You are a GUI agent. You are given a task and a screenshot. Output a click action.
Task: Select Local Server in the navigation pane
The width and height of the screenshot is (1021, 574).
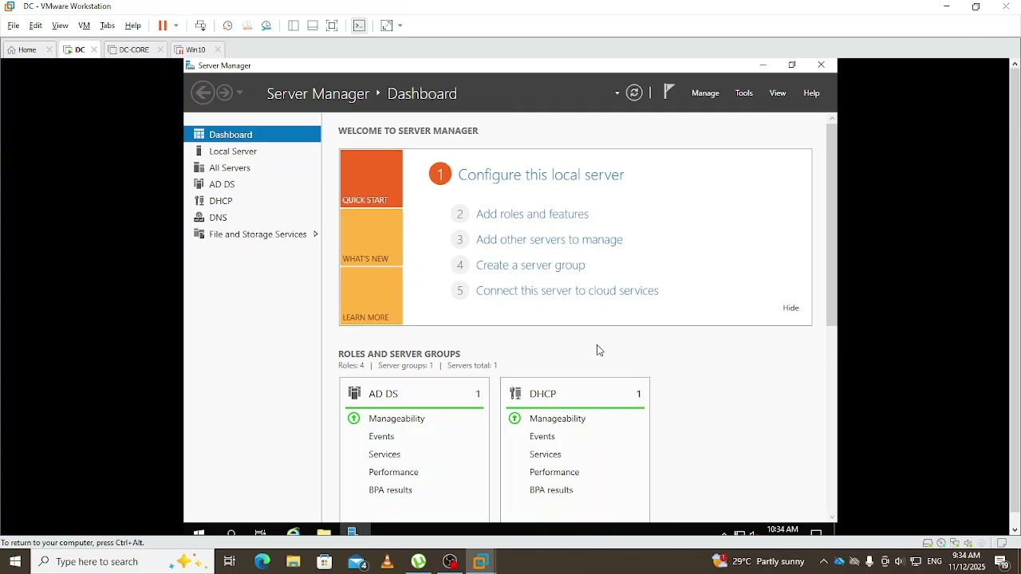[x=253, y=151]
